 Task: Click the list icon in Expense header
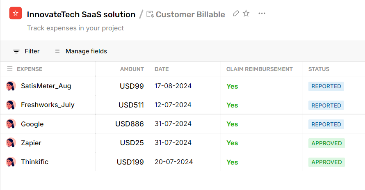[x=10, y=69]
